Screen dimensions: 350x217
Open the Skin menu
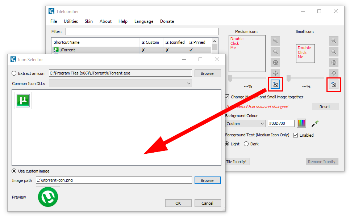pos(89,21)
